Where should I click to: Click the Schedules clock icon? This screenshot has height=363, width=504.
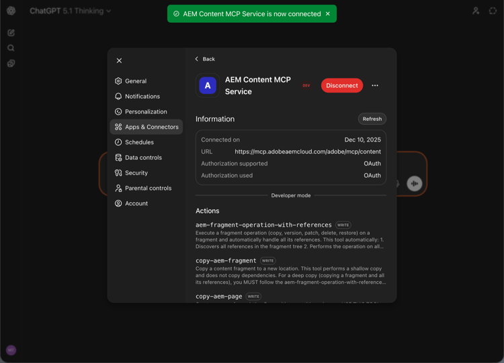click(118, 142)
